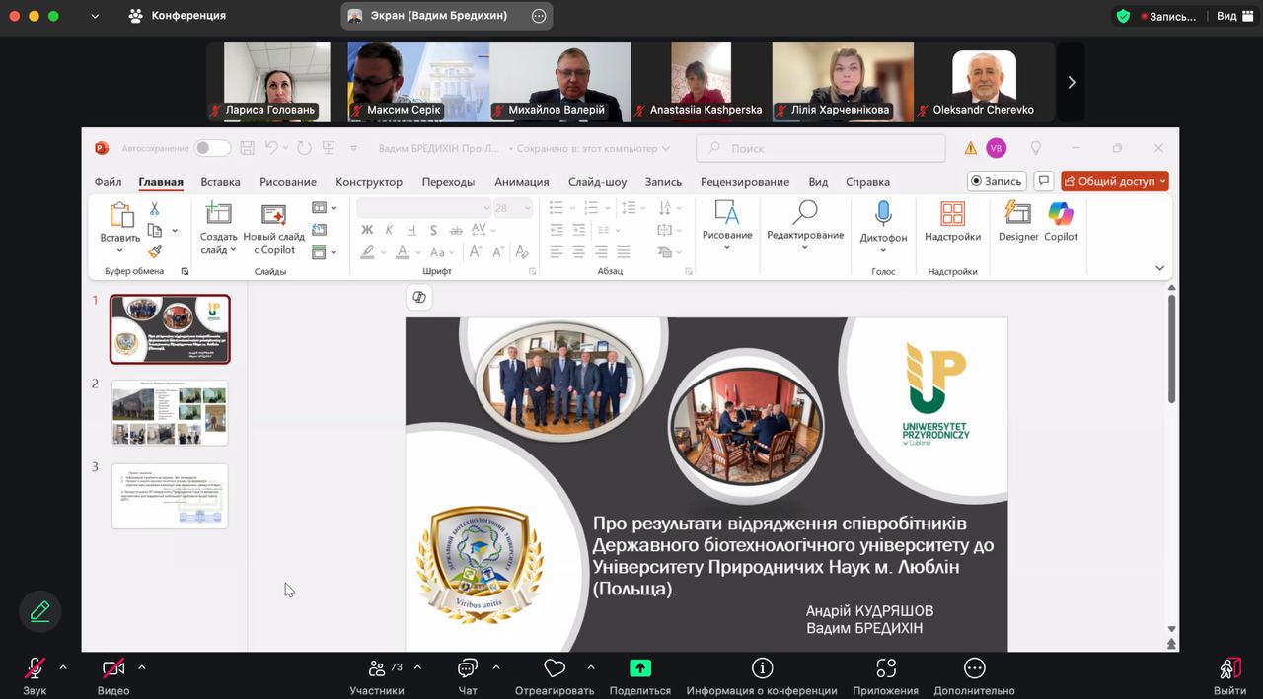Toggle the Автосохранение switch
Image resolution: width=1263 pixels, height=699 pixels.
click(212, 148)
